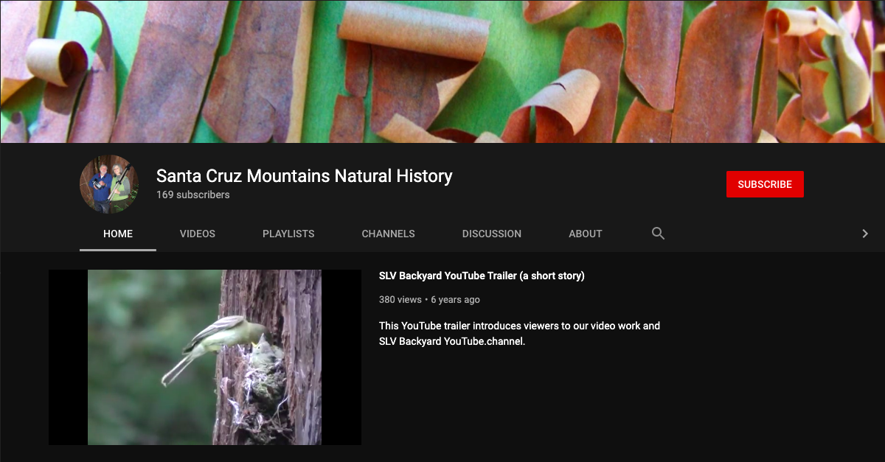Switch to the Videos tab
The image size is (885, 462).
(x=198, y=234)
